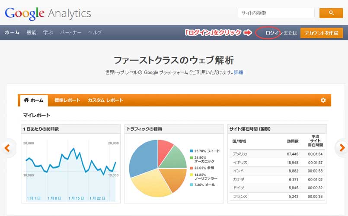The height and width of the screenshot is (216, 348).
Task: Select the ホーム tab in the orange bar
Action: [34, 101]
